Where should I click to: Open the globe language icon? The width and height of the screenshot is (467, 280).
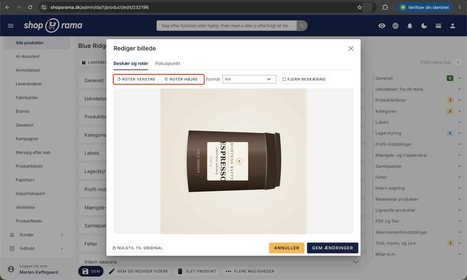(396, 26)
